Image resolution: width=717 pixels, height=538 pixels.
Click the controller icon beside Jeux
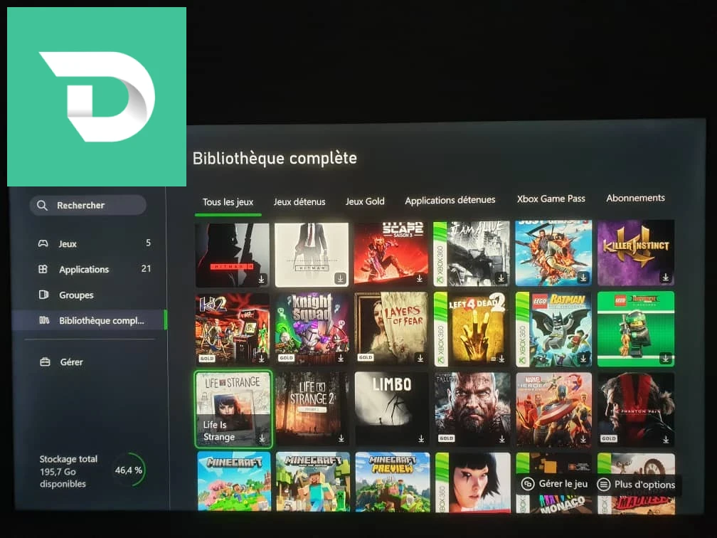point(43,243)
